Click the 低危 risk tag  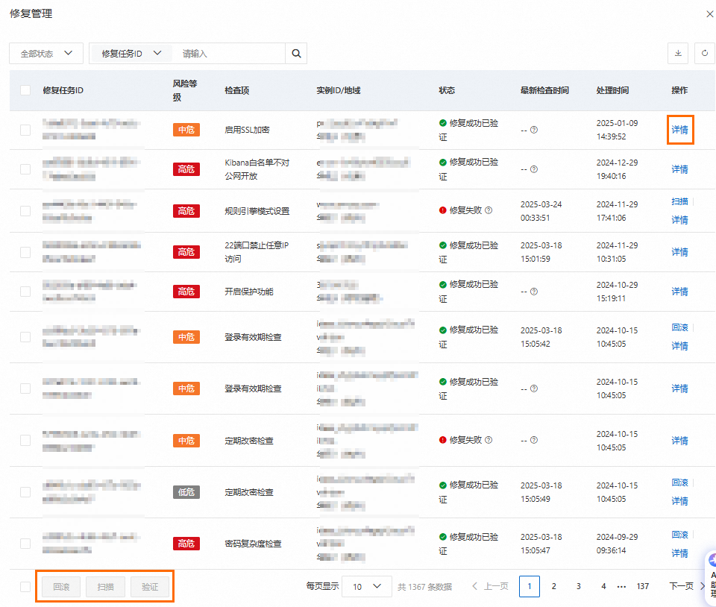click(x=186, y=492)
